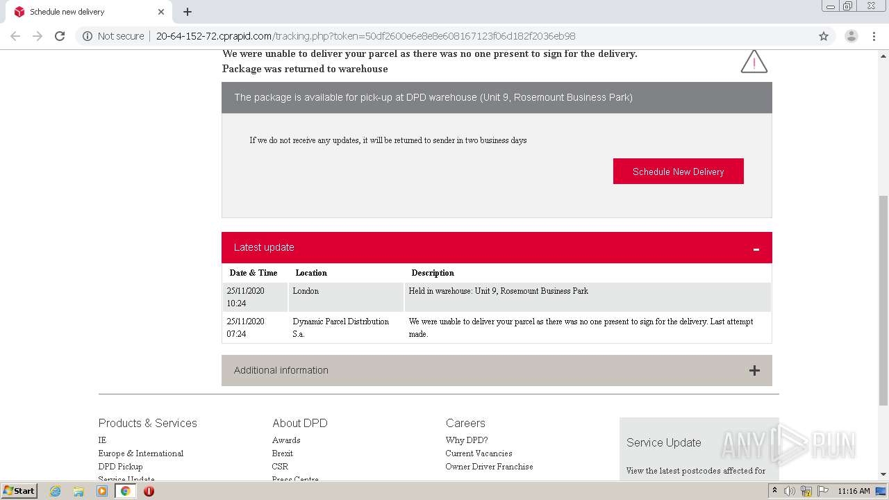Open Internet Explorer from taskbar
Screen dimensions: 889x500
[x=55, y=491]
